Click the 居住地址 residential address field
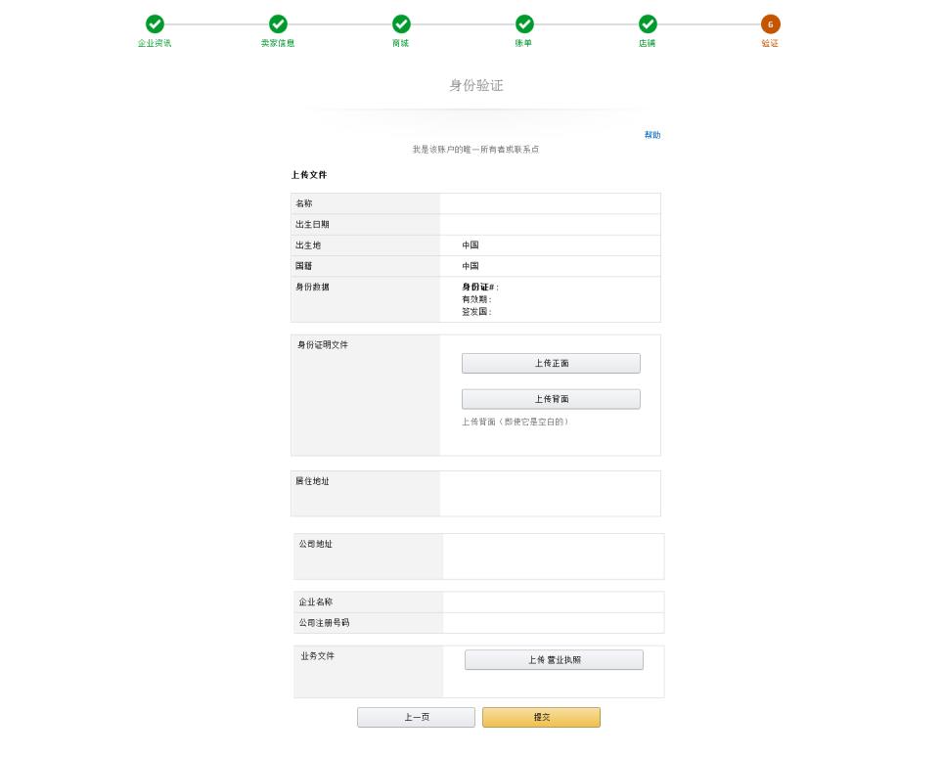The height and width of the screenshot is (757, 942). coord(551,493)
